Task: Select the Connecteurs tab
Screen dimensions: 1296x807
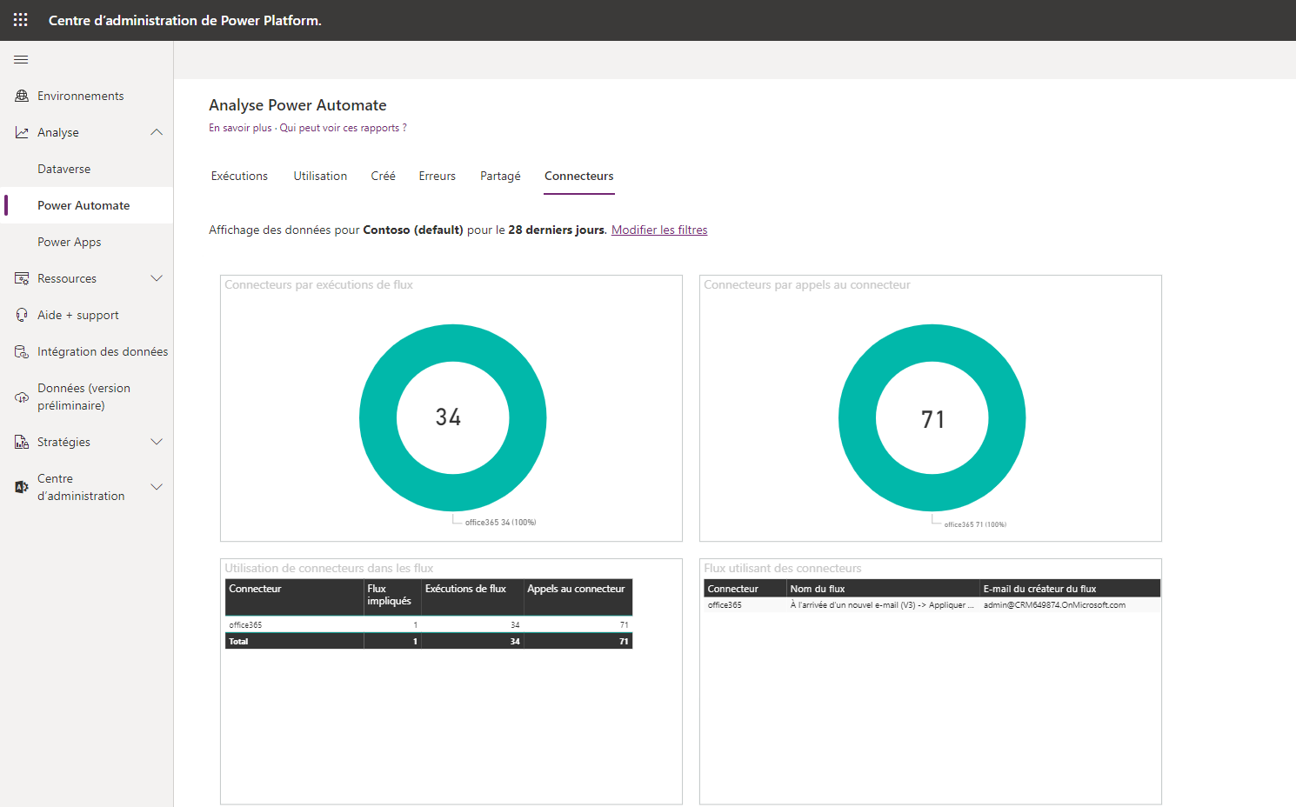Action: (579, 176)
